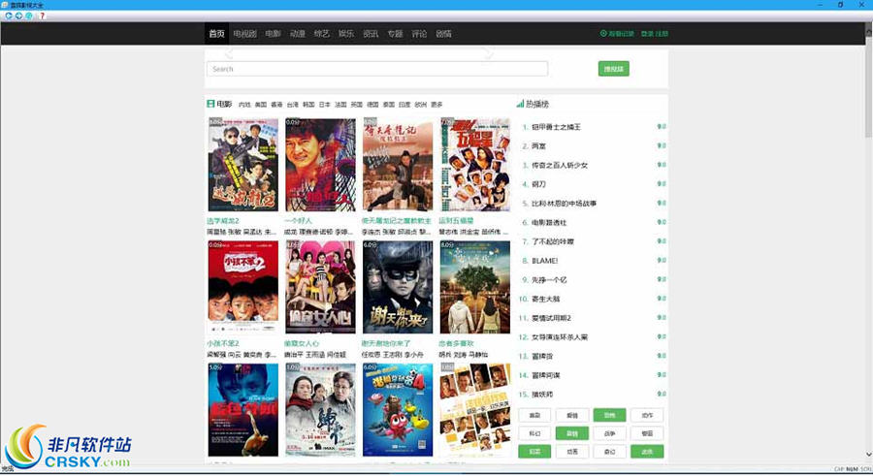Open the 一个好人 Jackie Chan poster
Image resolution: width=873 pixels, height=476 pixels.
pos(320,165)
